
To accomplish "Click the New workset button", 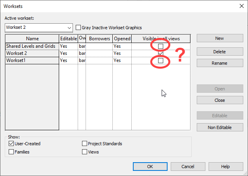I will 220,38.
